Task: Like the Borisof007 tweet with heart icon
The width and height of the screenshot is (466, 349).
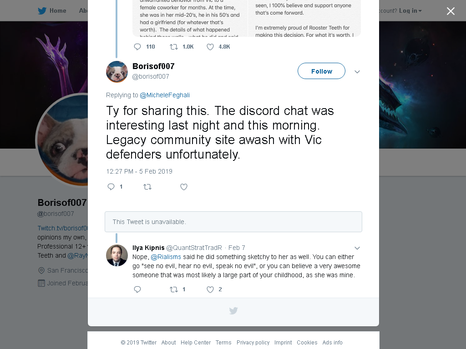Action: [x=184, y=187]
